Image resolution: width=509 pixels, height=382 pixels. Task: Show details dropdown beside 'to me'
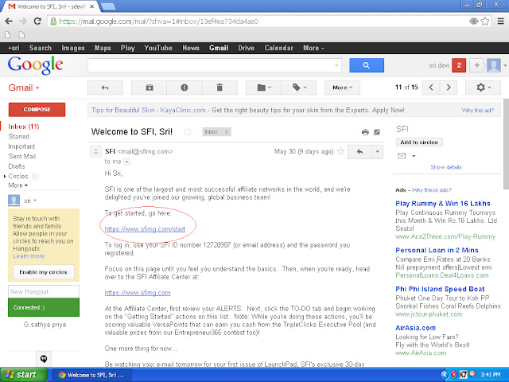[126, 162]
